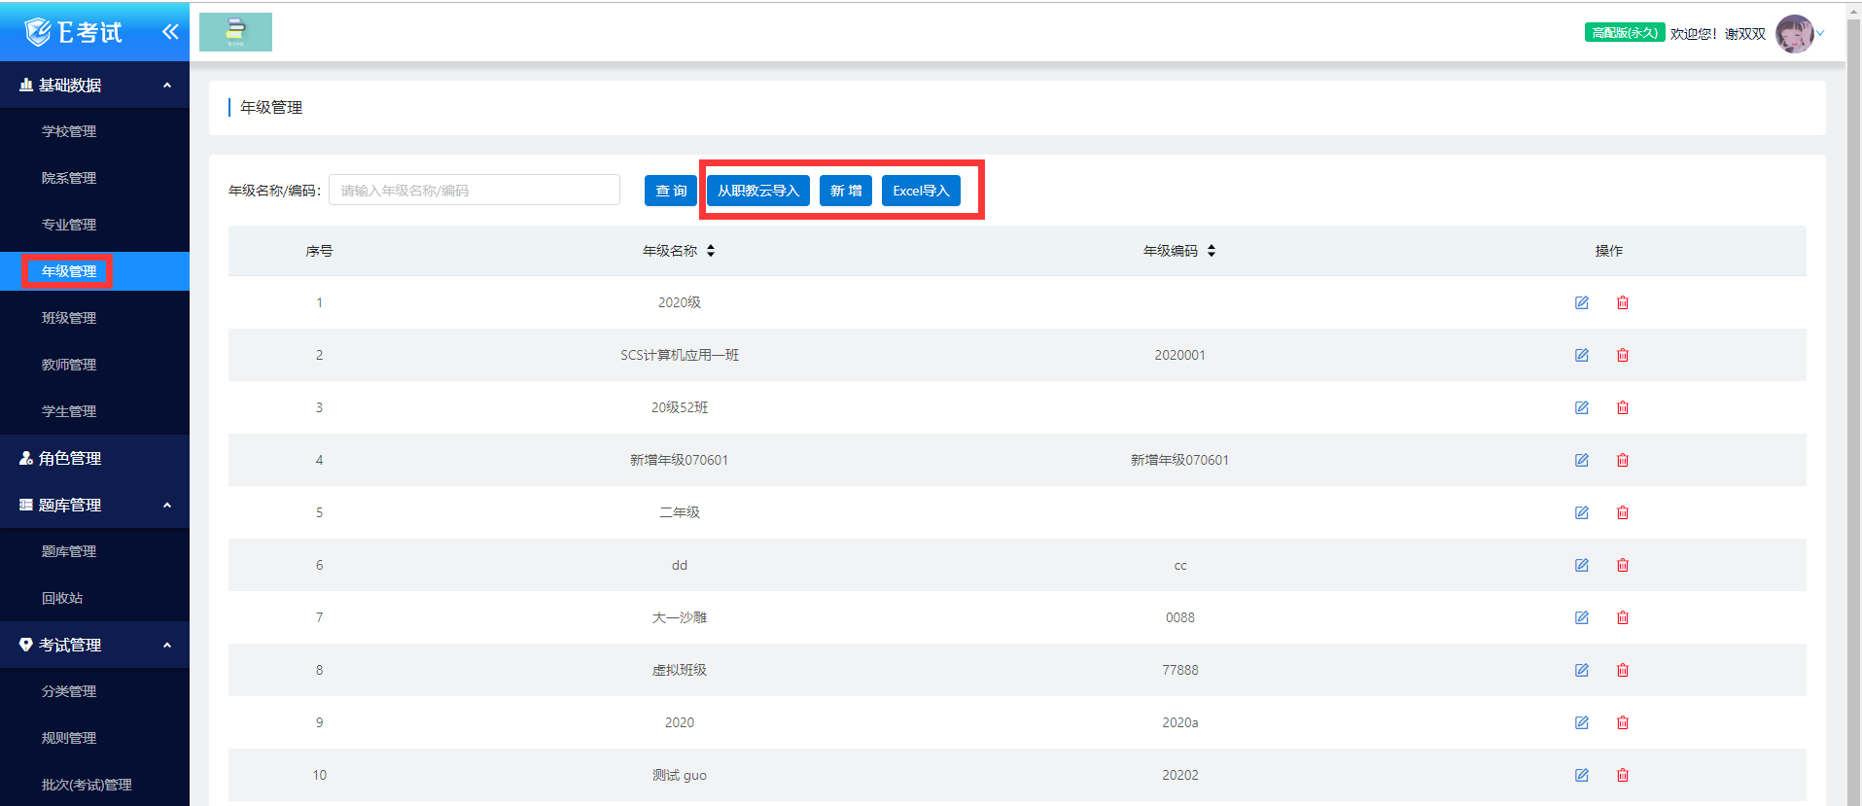1862x806 pixels.
Task: Collapse the sidebar with double-chevron icon
Action: [x=170, y=32]
